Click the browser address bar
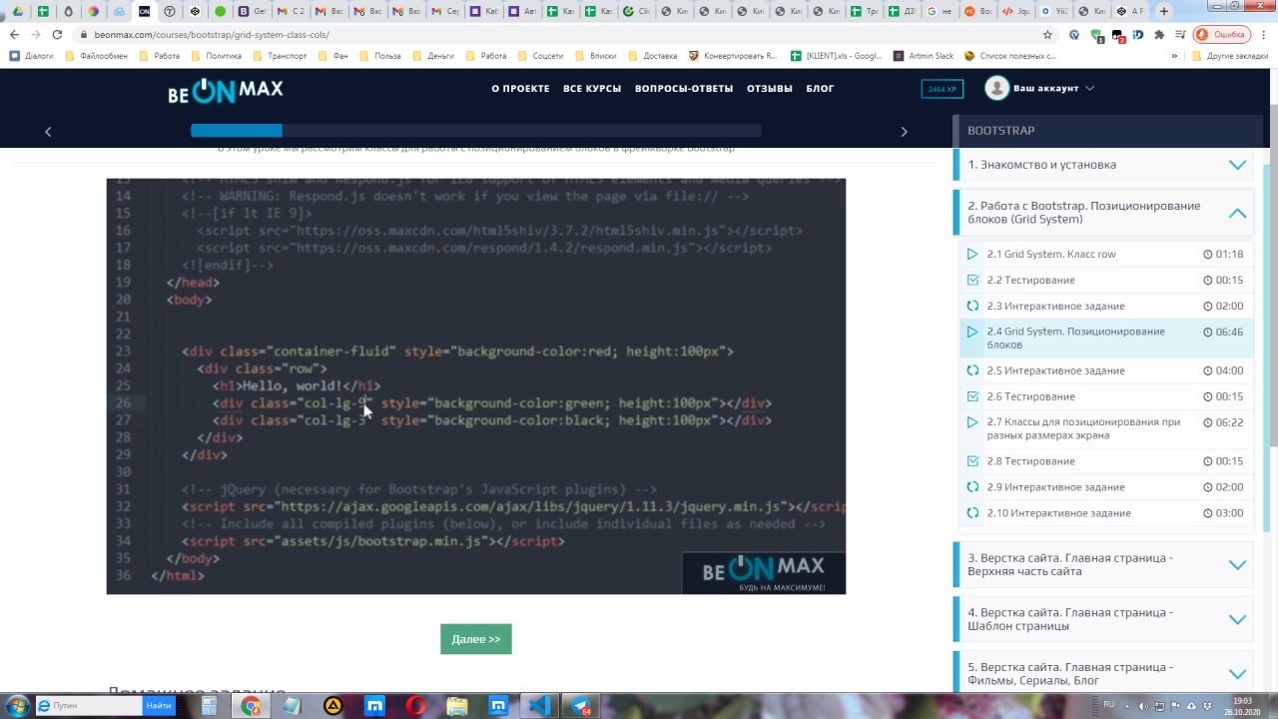This screenshot has height=719, width=1278. 559,34
